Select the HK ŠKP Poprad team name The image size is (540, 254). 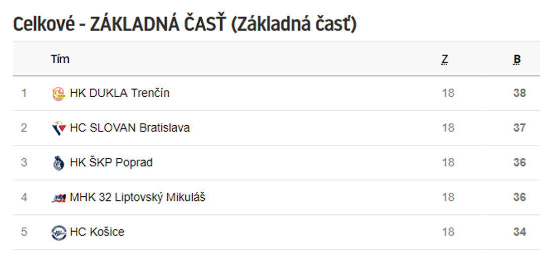pyautogui.click(x=111, y=162)
